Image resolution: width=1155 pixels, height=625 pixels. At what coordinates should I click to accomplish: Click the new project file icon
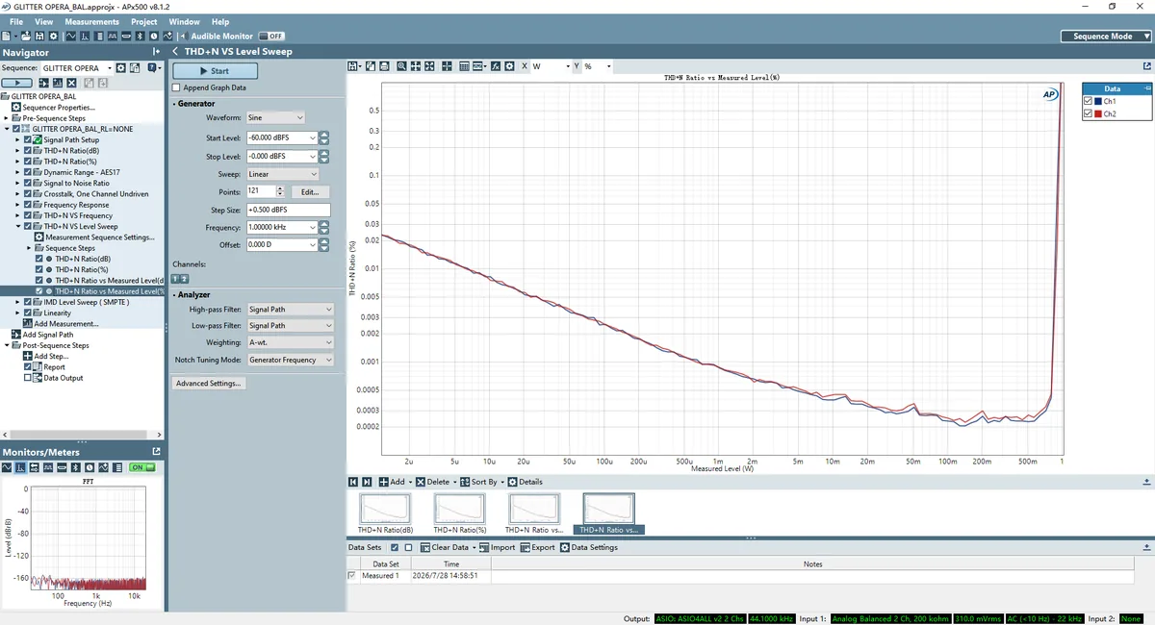tap(7, 36)
